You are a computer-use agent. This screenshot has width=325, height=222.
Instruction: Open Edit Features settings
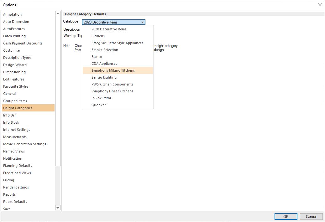28,79
